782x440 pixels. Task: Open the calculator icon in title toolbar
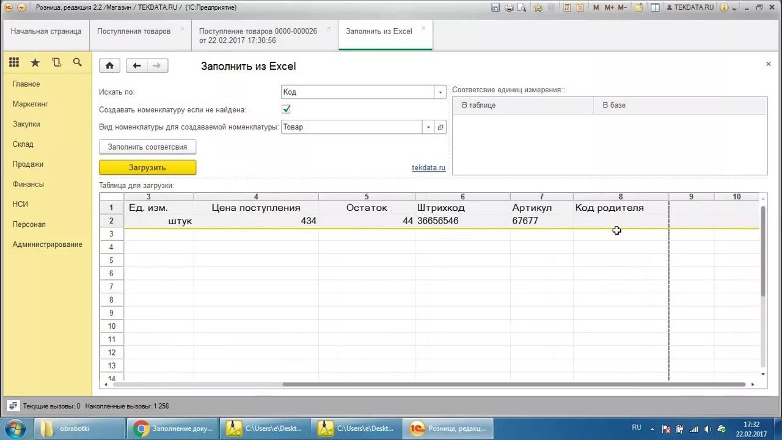click(x=567, y=7)
